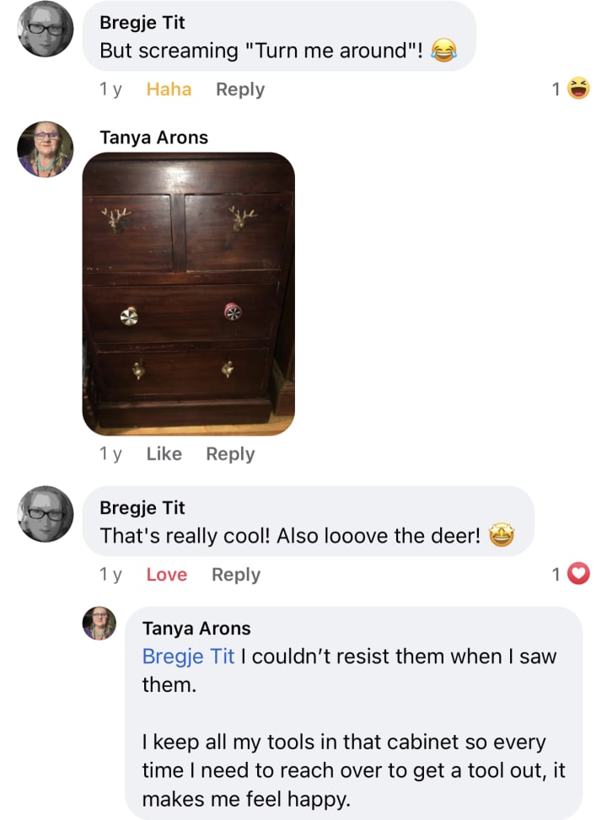This screenshot has width=607, height=820.
Task: Open Tanya Arons name above the photo
Action: coord(153,137)
